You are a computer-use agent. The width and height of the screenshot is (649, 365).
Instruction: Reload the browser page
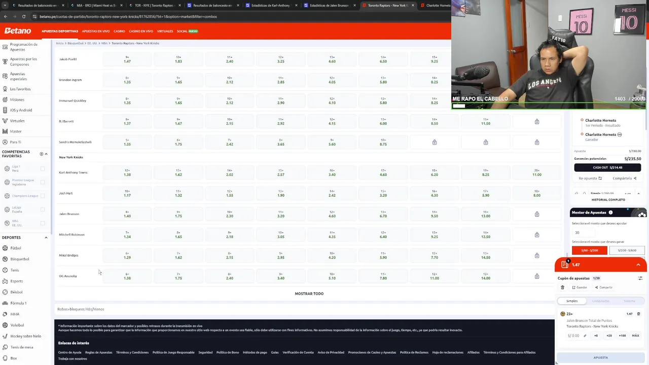24,16
